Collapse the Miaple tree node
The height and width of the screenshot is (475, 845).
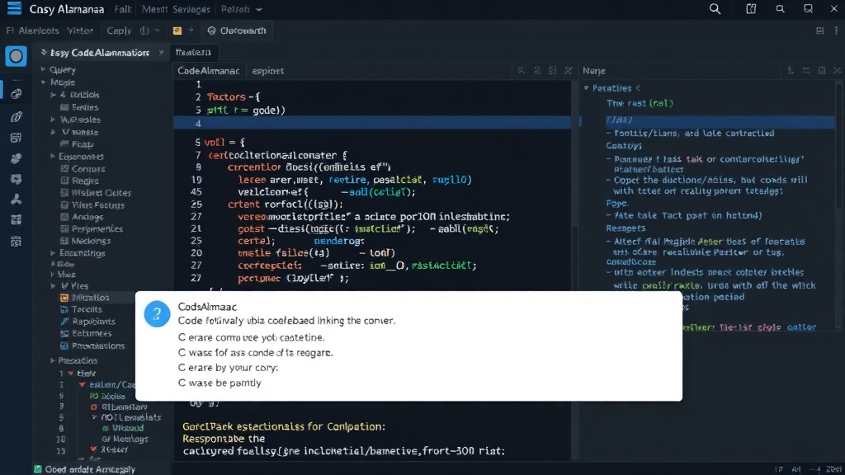[x=43, y=82]
